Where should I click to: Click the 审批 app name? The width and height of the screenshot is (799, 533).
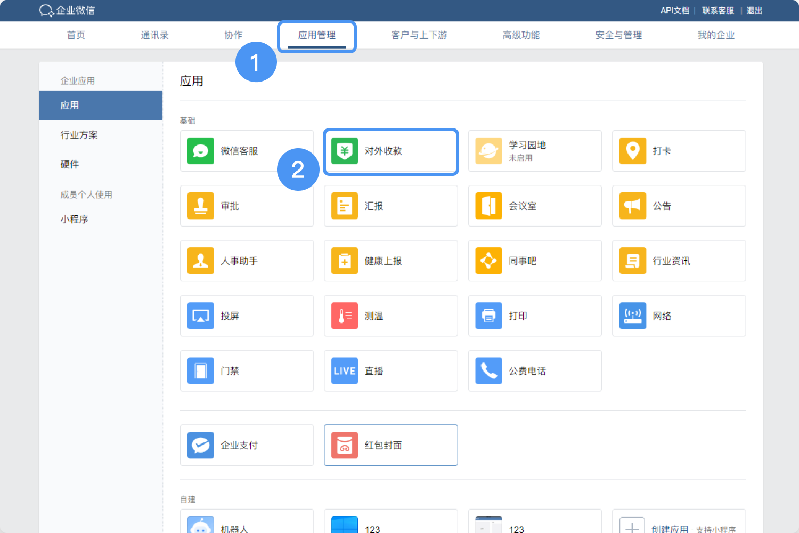pyautogui.click(x=230, y=206)
